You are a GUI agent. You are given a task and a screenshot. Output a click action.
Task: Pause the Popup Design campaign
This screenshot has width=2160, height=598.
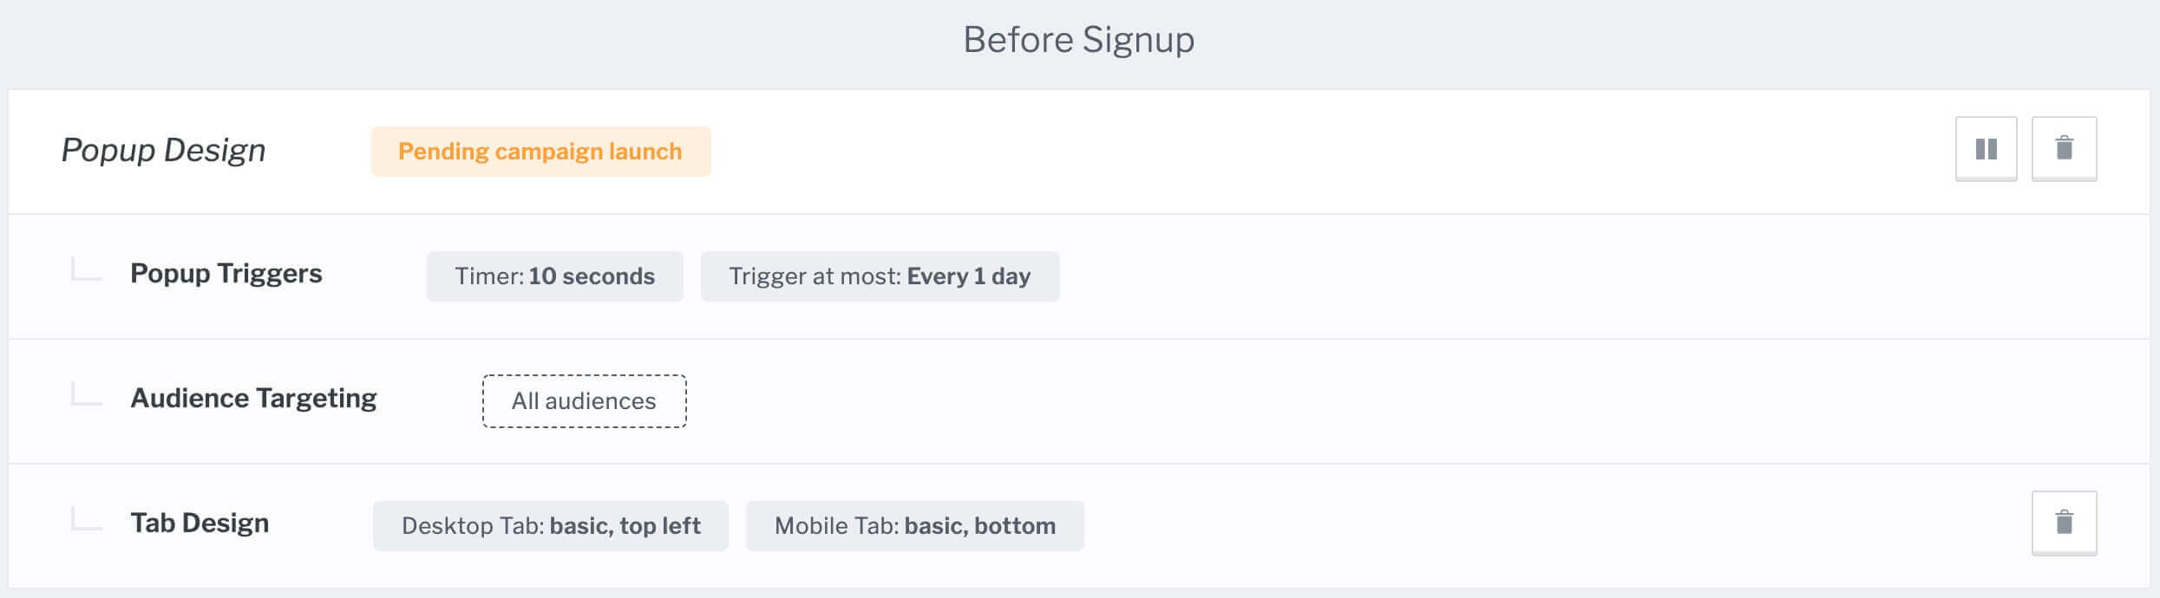[x=1986, y=149]
